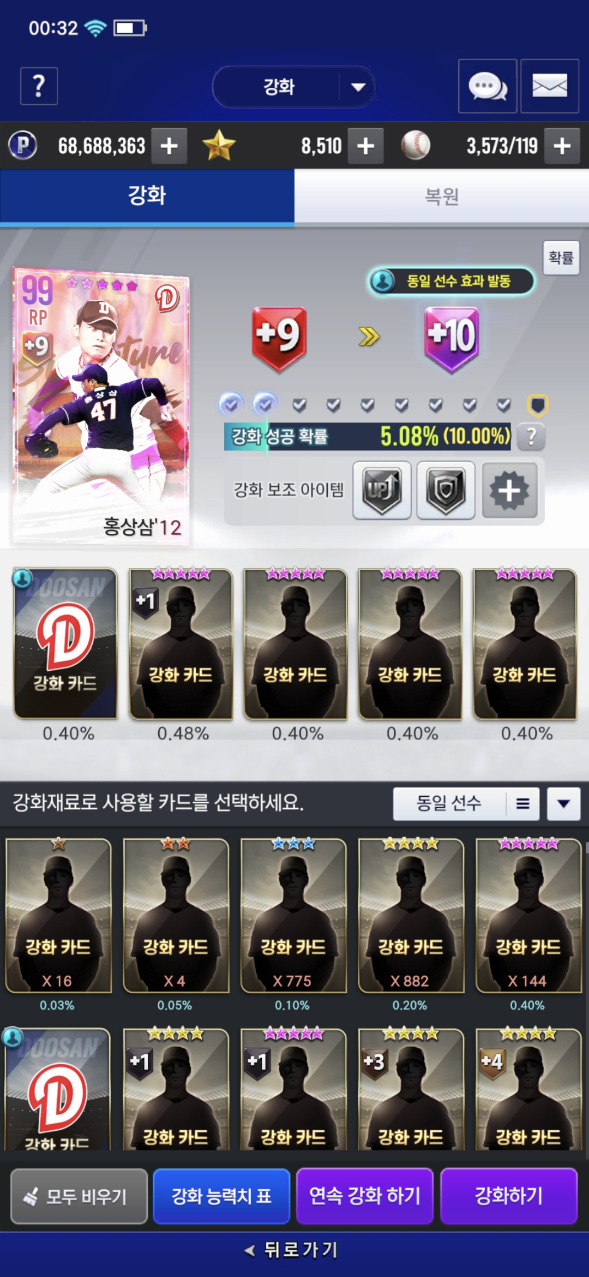Switch to the 복원 tab
The height and width of the screenshot is (1277, 589).
click(x=442, y=196)
